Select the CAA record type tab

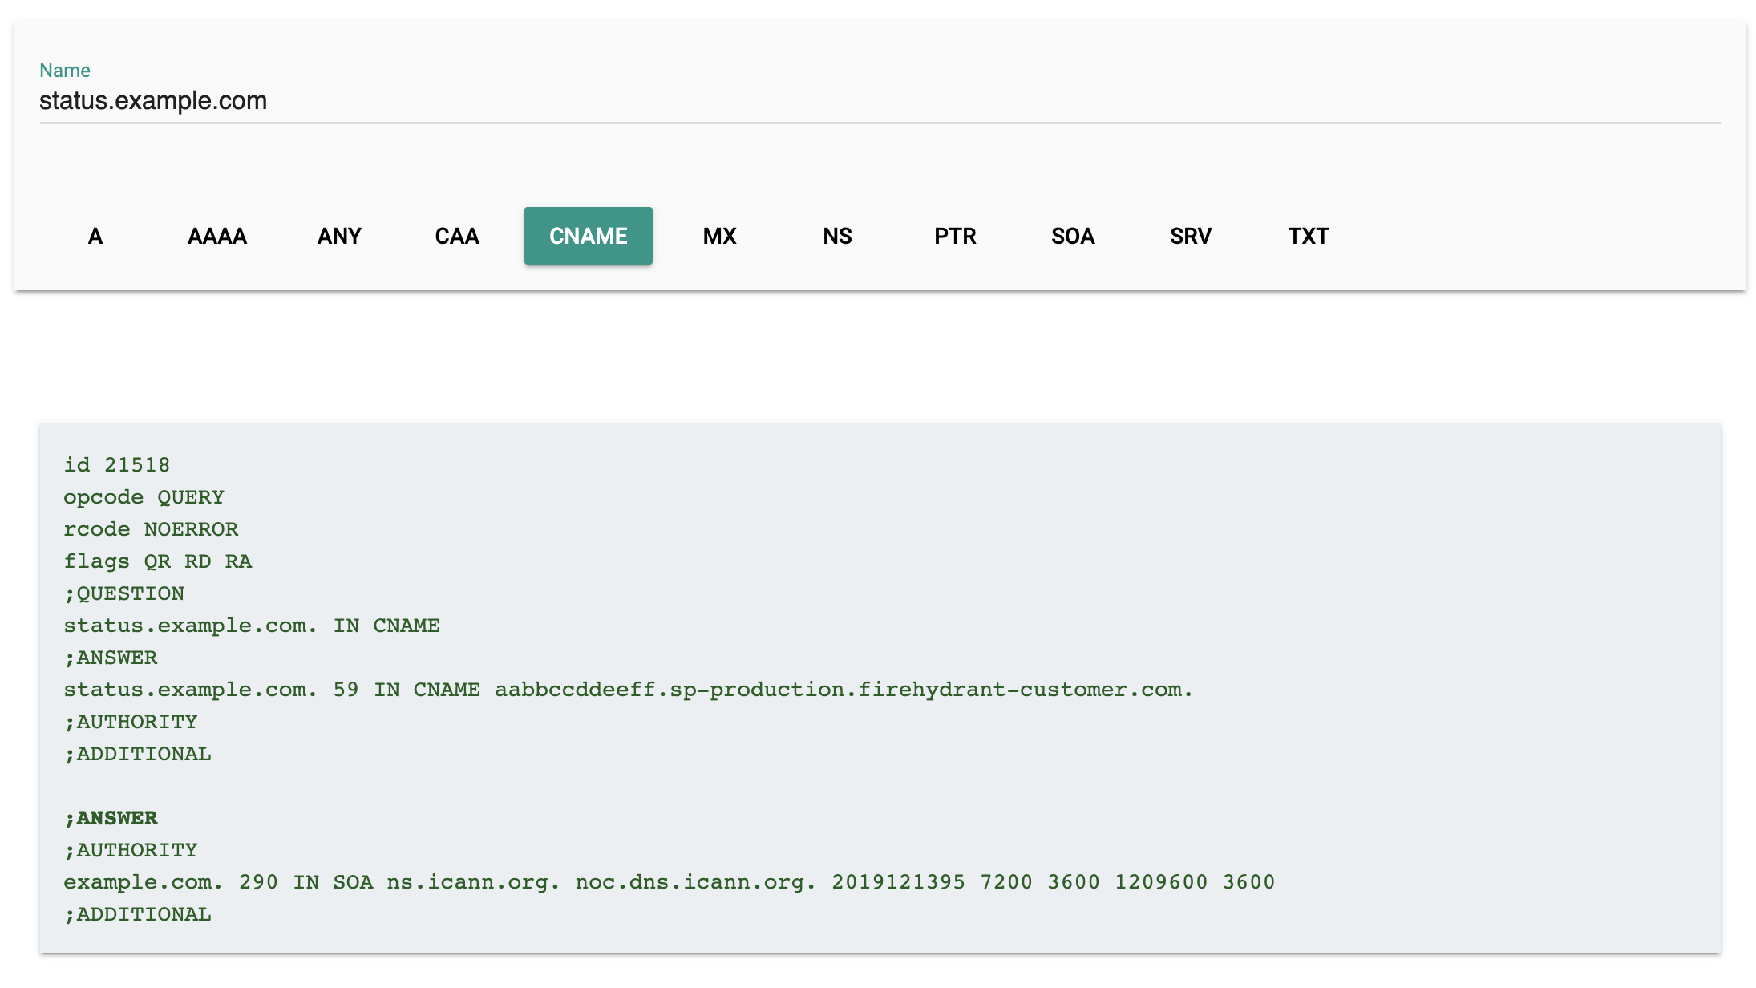[457, 235]
